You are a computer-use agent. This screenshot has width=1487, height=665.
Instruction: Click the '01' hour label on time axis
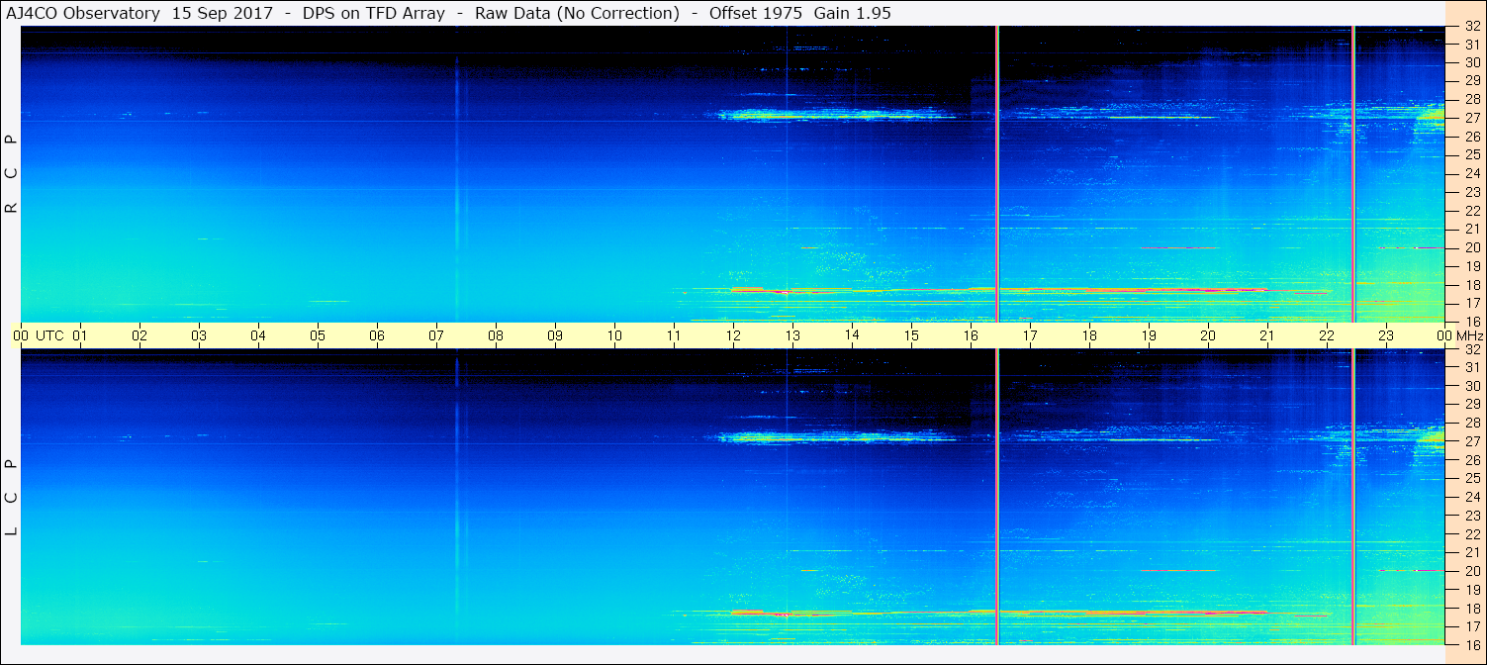pyautogui.click(x=80, y=335)
